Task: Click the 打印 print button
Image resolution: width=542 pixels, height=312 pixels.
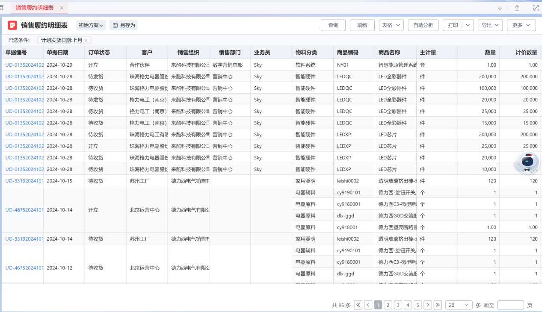Action: pos(453,25)
